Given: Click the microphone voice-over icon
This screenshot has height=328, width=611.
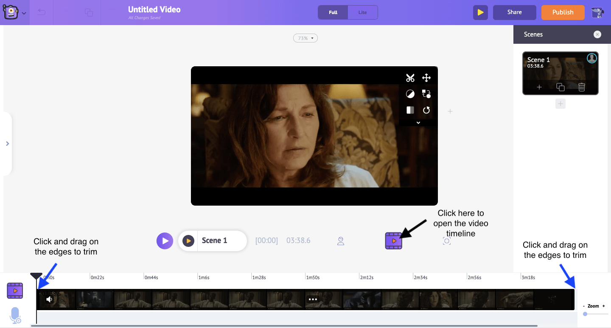Looking at the screenshot, I should [15, 315].
